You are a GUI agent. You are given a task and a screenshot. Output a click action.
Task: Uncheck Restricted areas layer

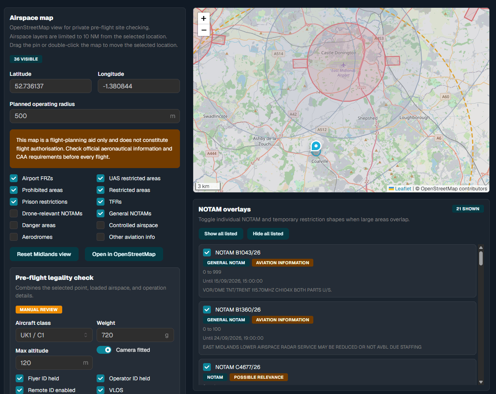pyautogui.click(x=101, y=190)
